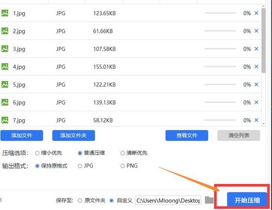The image size is (272, 210).
Task: Click the 添加文件 button
Action: pyautogui.click(x=22, y=135)
